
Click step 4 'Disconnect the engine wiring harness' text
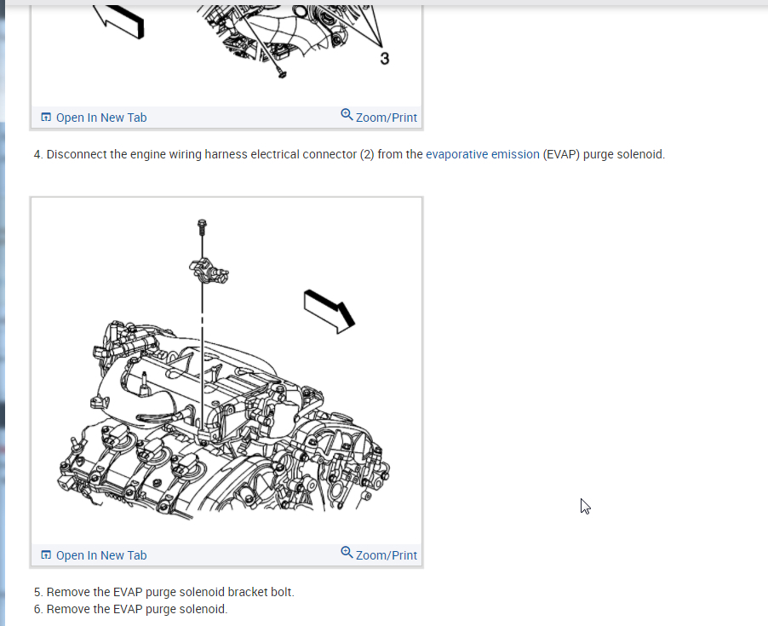(x=349, y=154)
